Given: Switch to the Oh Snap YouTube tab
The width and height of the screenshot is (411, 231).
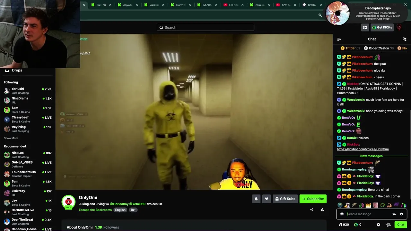Looking at the screenshot, I should [233, 5].
